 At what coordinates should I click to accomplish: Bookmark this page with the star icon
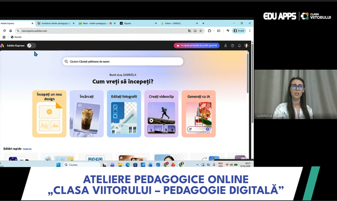(201, 31)
